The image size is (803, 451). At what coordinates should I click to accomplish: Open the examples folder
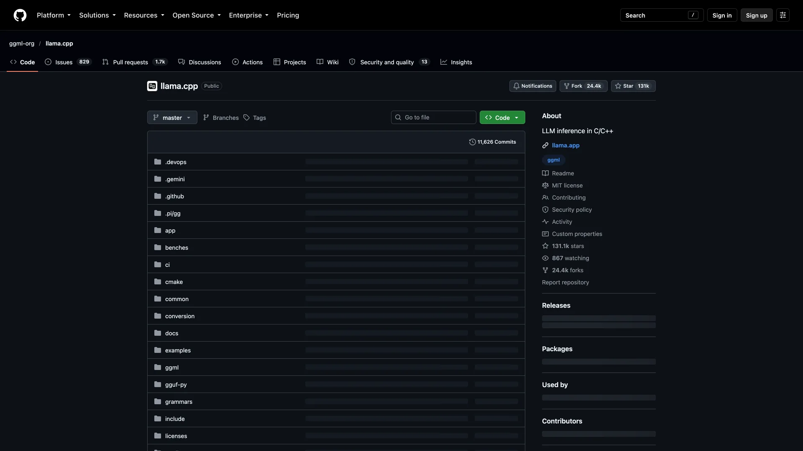click(x=178, y=350)
